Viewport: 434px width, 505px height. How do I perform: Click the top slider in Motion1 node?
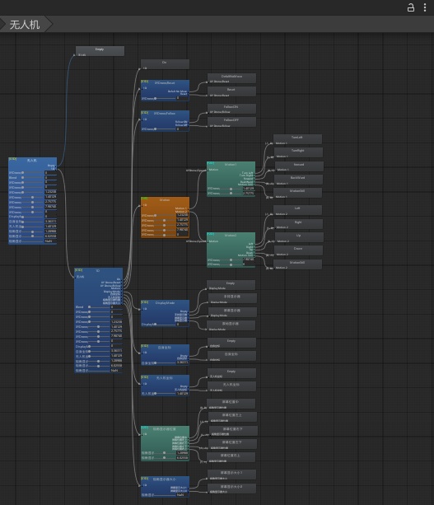[x=231, y=189]
